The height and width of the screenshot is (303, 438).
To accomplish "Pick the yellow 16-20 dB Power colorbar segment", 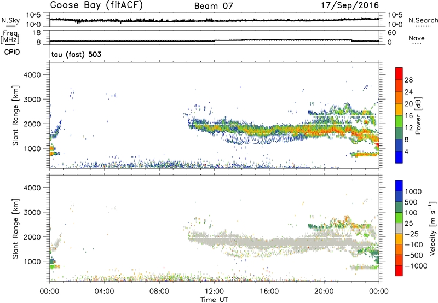I will 399,109.
